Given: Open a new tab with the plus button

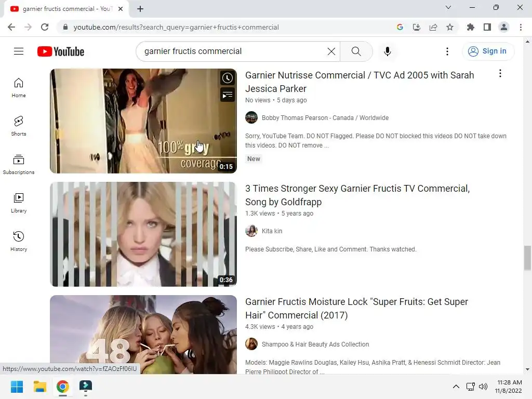Looking at the screenshot, I should [x=140, y=9].
